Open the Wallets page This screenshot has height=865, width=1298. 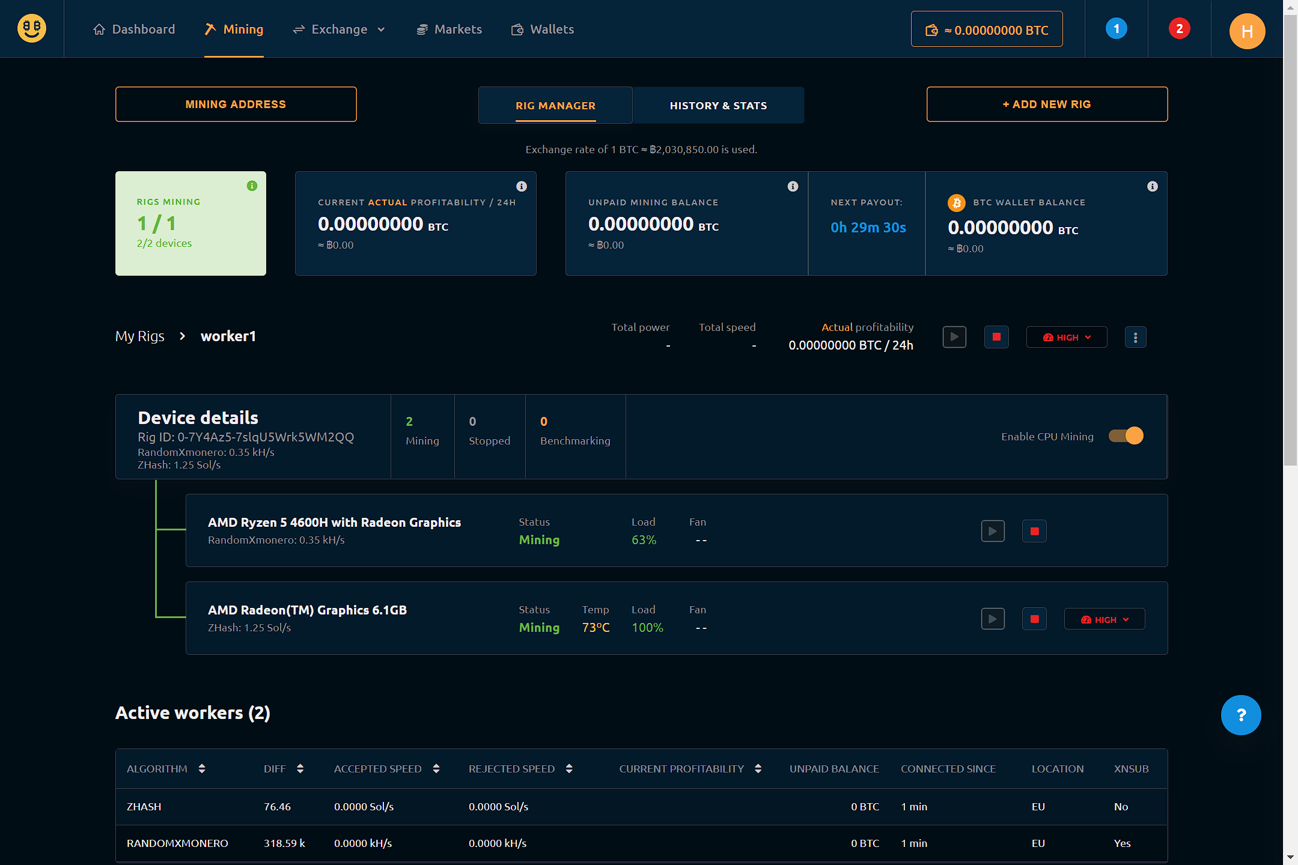pos(543,29)
